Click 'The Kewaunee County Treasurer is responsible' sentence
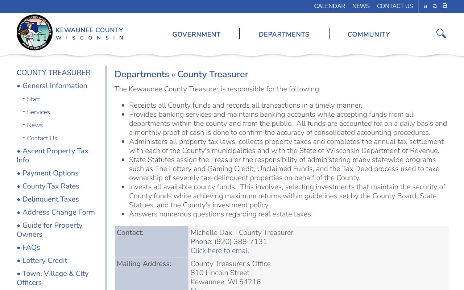The image size is (464, 290). (x=217, y=89)
